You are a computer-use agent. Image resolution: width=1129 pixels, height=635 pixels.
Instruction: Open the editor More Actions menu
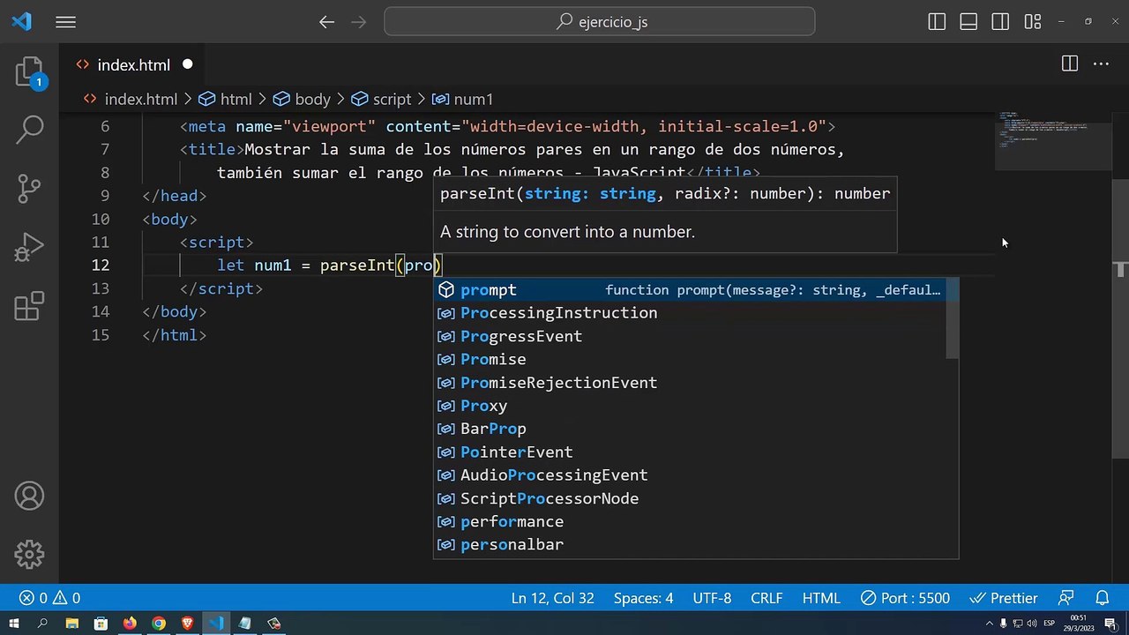tap(1101, 64)
